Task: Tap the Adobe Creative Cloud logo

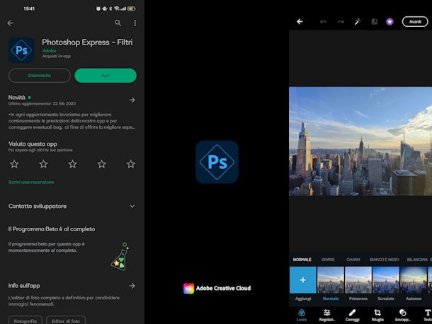Action: click(x=217, y=288)
